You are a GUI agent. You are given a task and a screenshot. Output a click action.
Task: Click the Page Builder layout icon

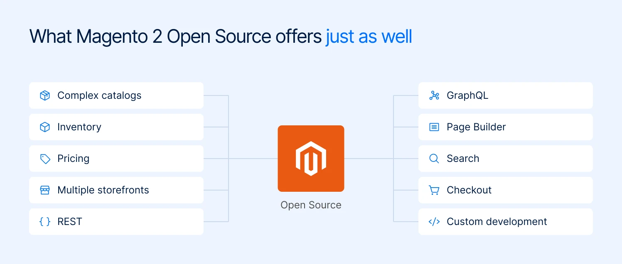pyautogui.click(x=434, y=127)
